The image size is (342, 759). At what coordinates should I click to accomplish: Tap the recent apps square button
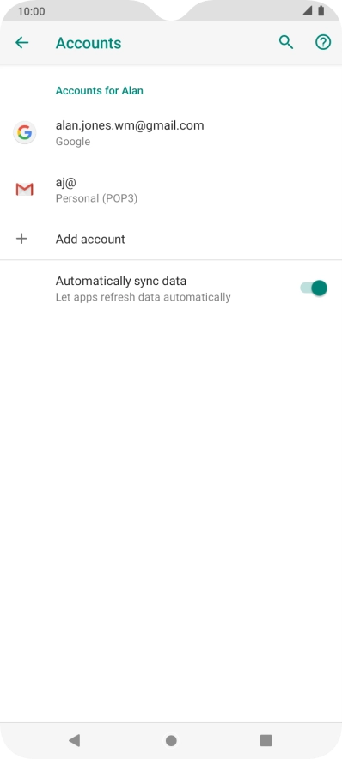[x=266, y=739]
